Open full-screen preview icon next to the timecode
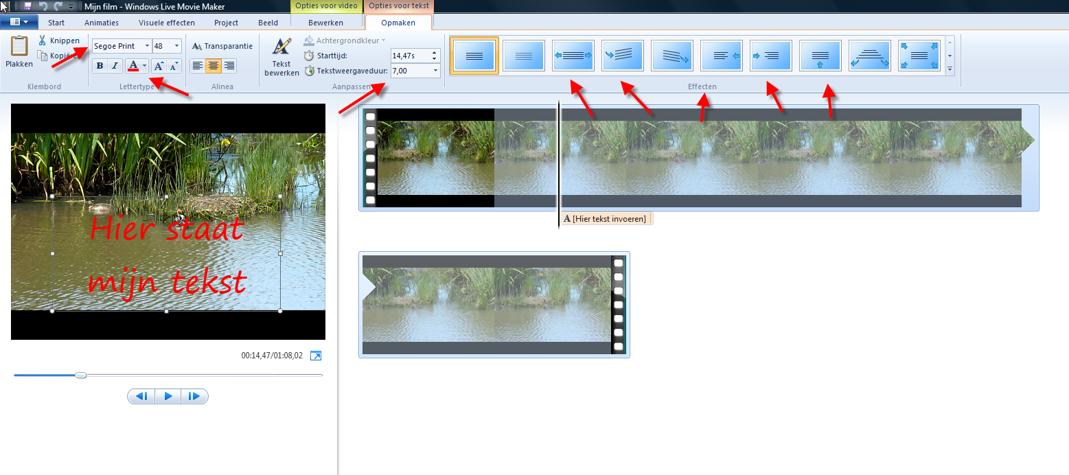The width and height of the screenshot is (1069, 475). tap(316, 356)
